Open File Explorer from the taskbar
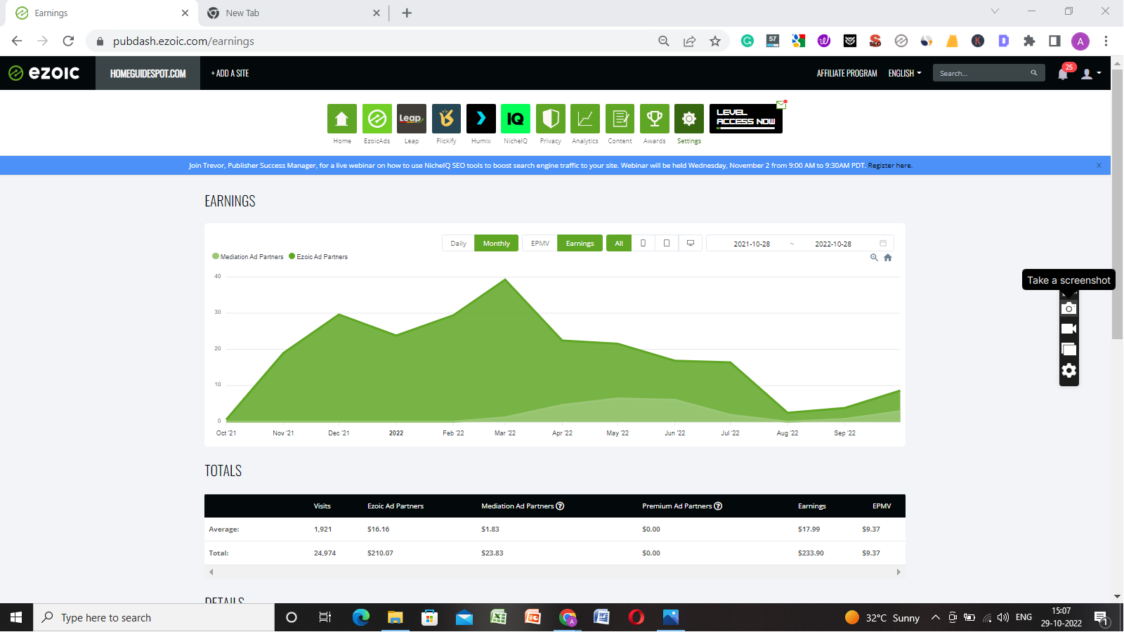 [395, 617]
